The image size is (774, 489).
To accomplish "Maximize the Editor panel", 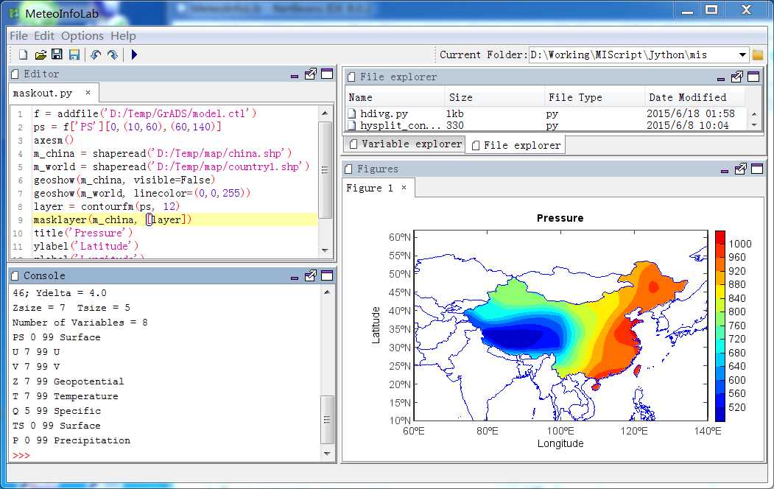I will pyautogui.click(x=327, y=74).
